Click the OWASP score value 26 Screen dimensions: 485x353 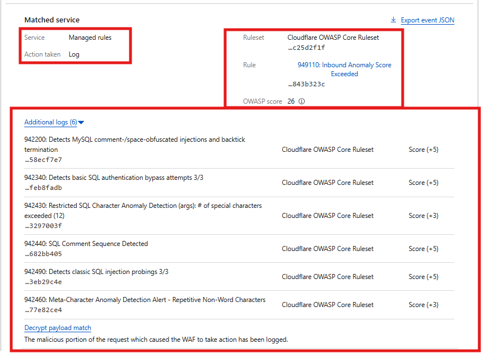(x=291, y=101)
